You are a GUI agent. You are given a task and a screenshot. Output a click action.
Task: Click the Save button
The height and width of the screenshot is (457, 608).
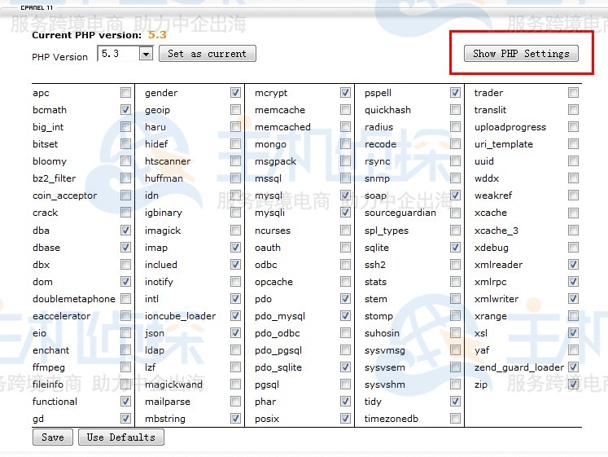click(52, 437)
